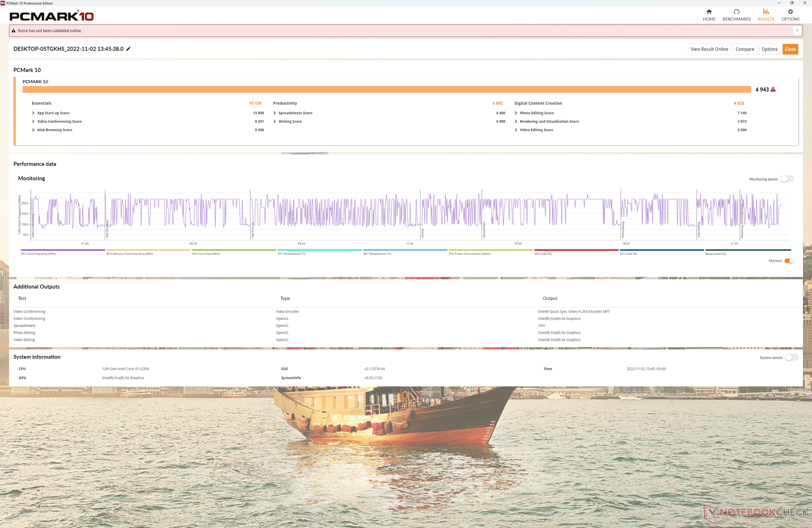Expand Video Editing Score row
This screenshot has height=528, width=812.
[516, 130]
